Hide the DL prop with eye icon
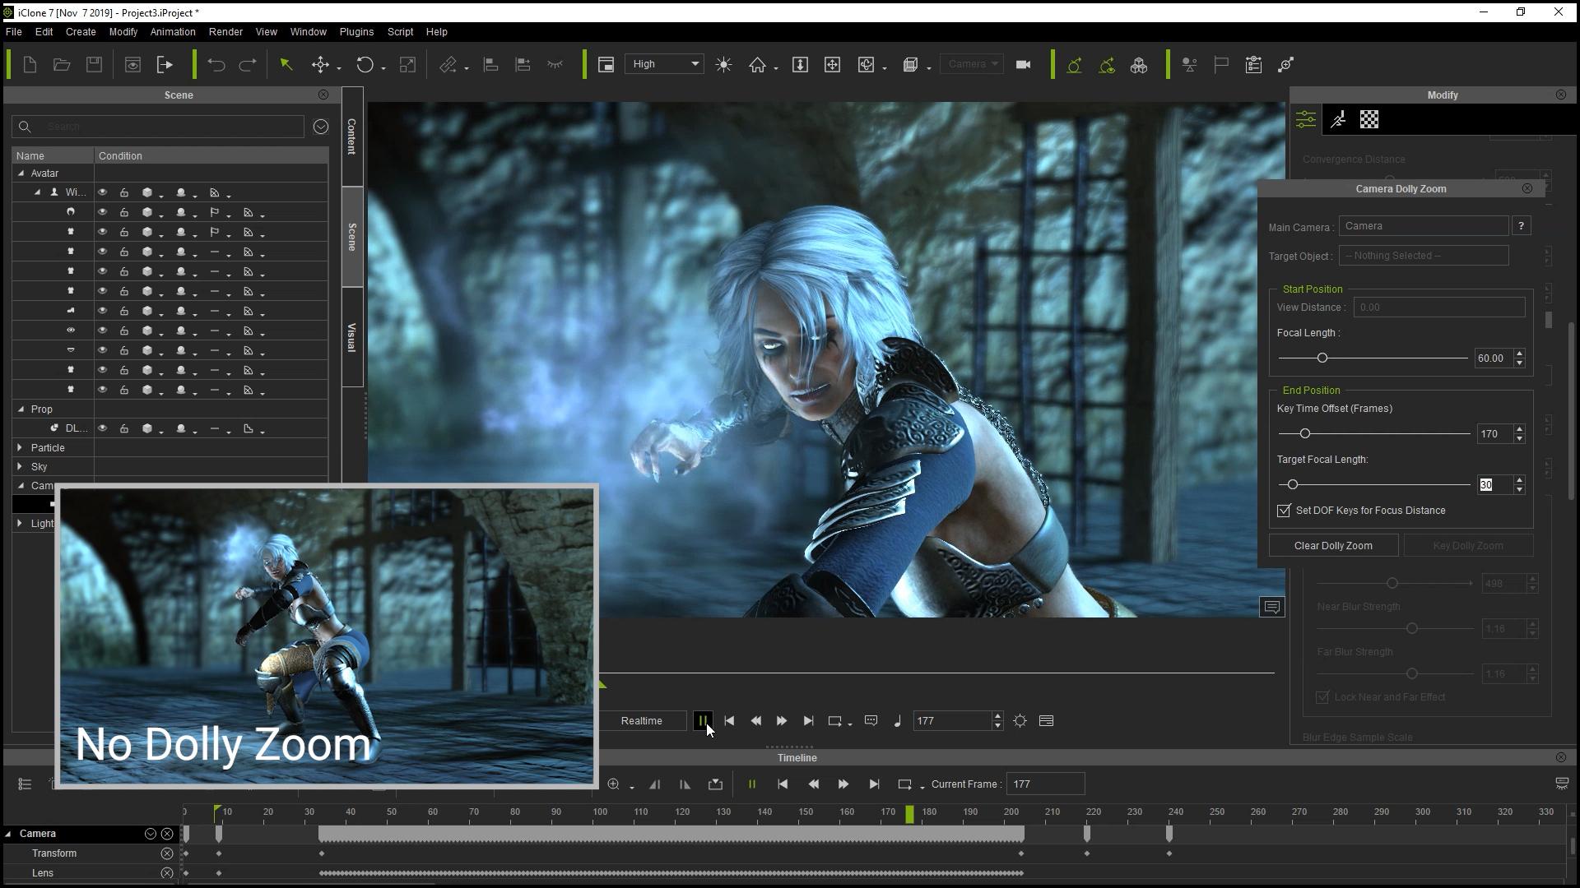 [x=103, y=428]
